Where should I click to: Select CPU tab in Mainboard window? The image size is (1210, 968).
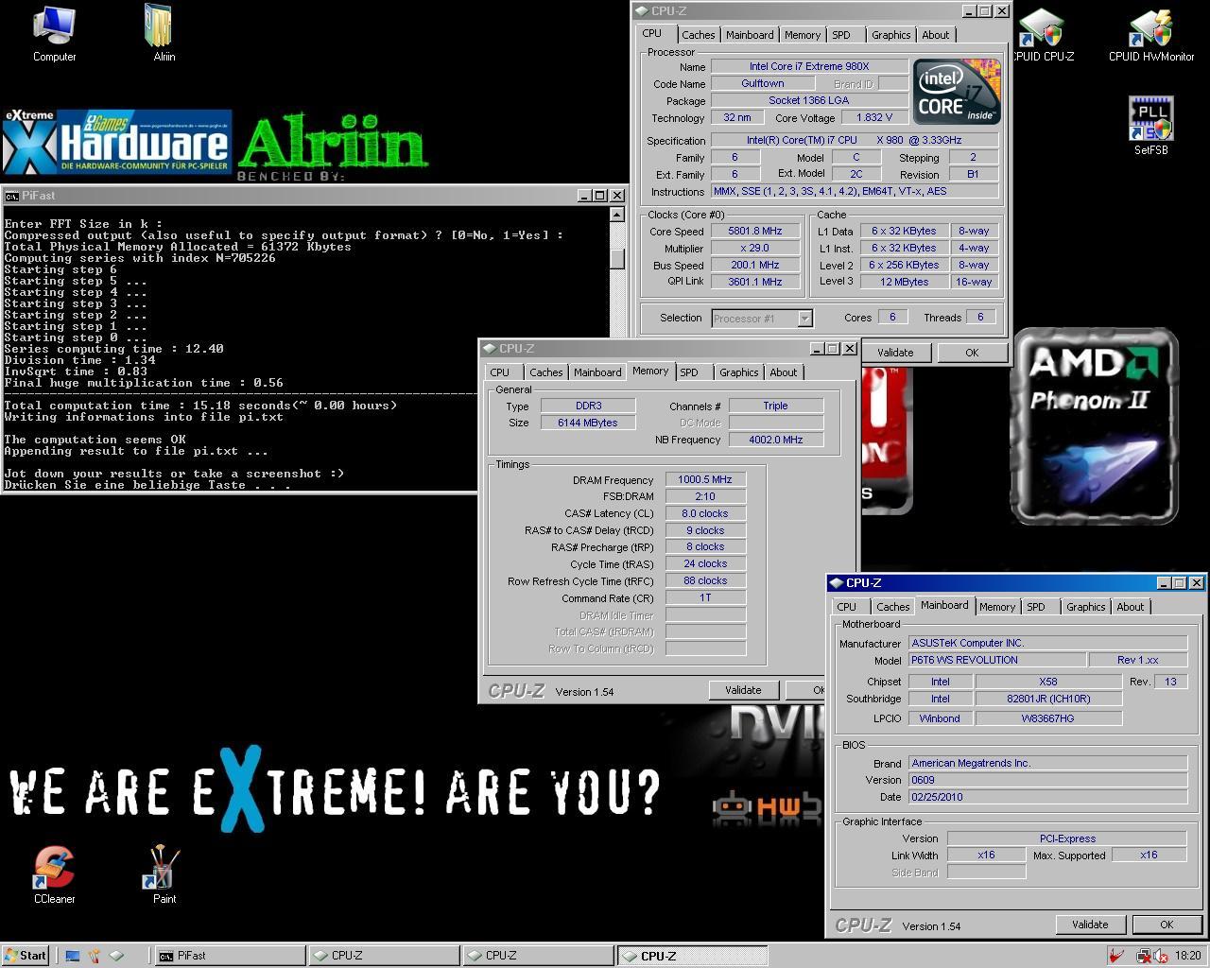847,607
